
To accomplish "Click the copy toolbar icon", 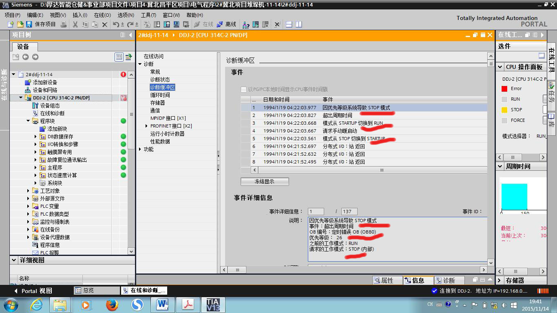I will click(x=85, y=24).
